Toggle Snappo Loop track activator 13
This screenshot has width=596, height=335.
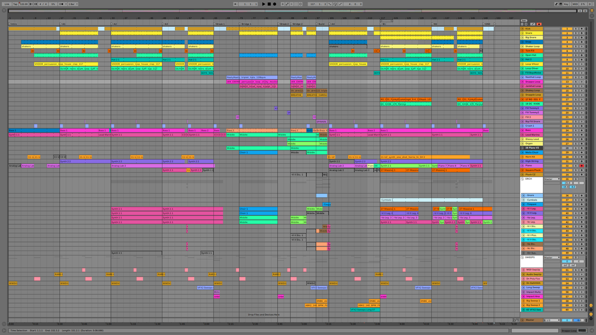[x=567, y=81]
